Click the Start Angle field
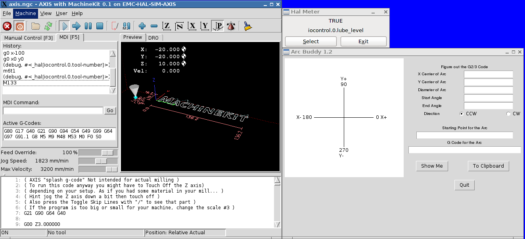 489,98
